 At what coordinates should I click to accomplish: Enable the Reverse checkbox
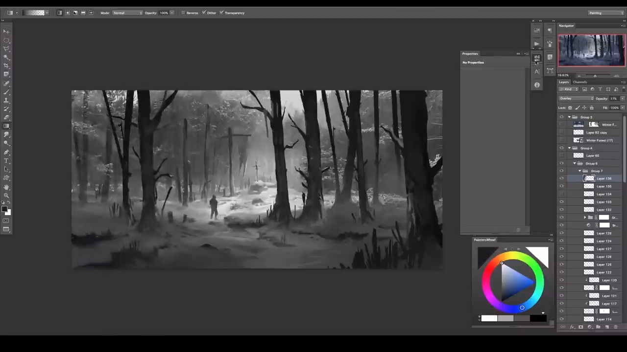[184, 13]
